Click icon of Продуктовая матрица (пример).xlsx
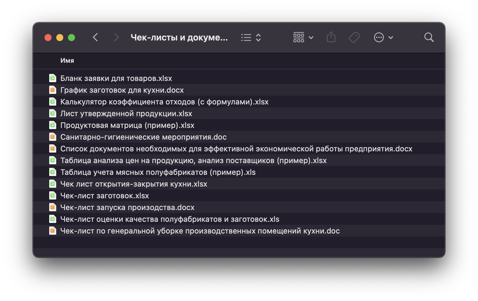Screen dimensions: 478x301 [x=53, y=125]
